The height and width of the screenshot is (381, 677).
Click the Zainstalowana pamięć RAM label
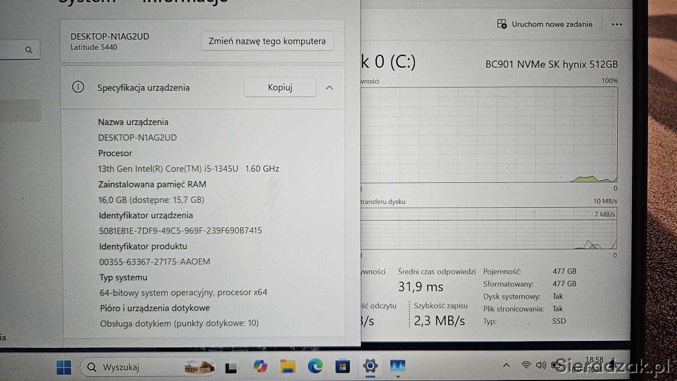(x=152, y=184)
